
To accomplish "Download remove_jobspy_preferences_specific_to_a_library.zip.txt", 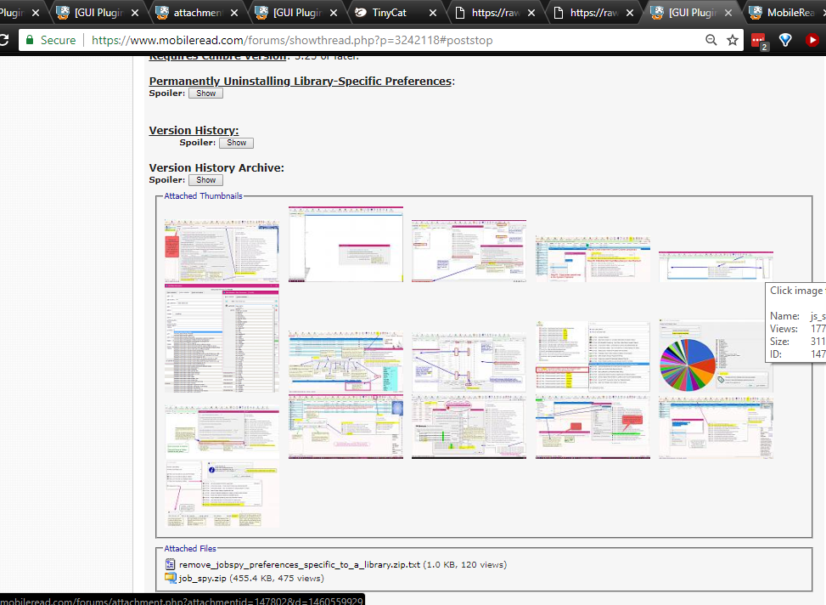I will (299, 564).
